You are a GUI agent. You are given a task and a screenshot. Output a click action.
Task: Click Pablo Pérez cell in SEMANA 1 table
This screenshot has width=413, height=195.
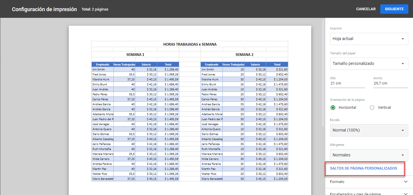click(103, 94)
